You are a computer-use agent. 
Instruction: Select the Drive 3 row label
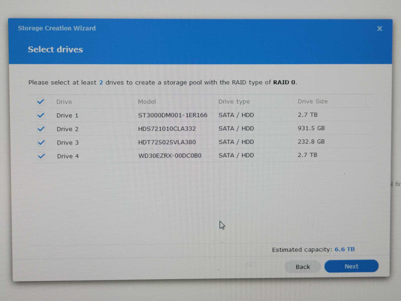click(x=68, y=142)
